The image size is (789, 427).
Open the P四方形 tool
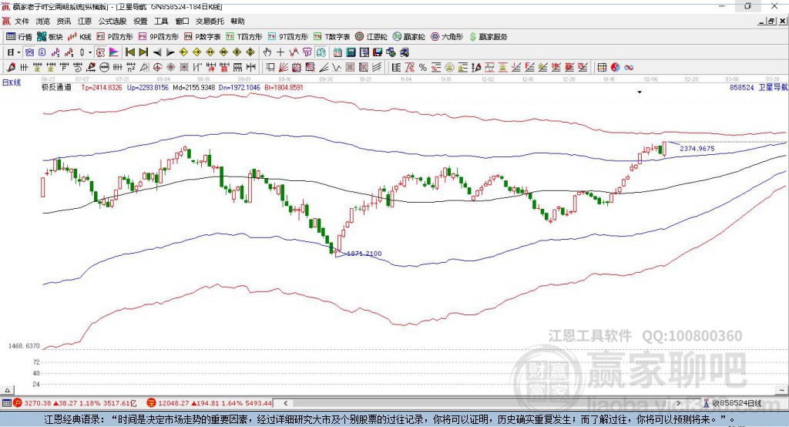tap(115, 37)
